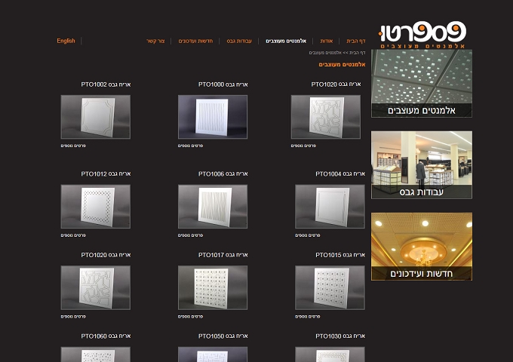
Task: Open the 'אודות' menu item
Action: coord(326,41)
